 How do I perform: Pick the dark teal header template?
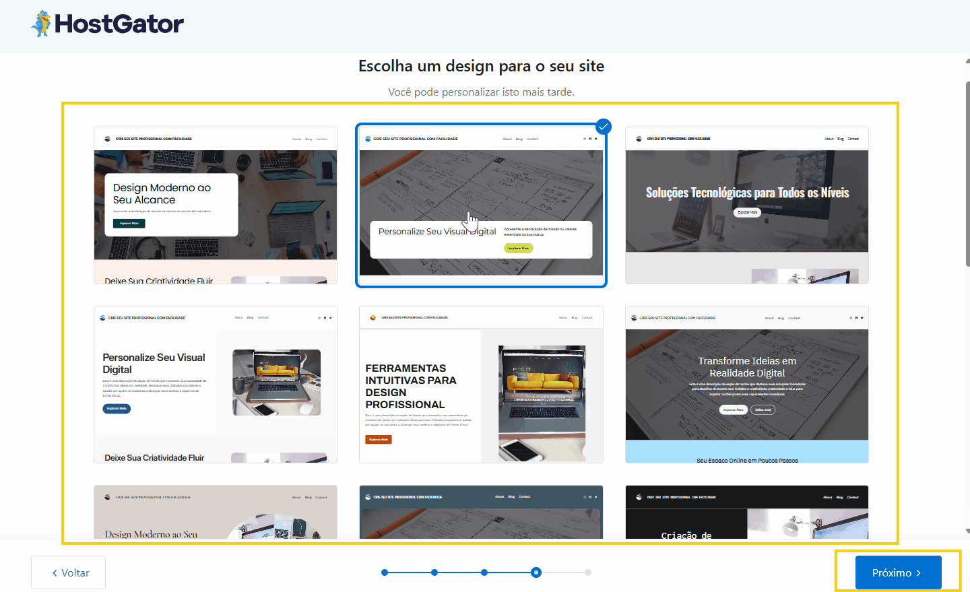(x=481, y=512)
